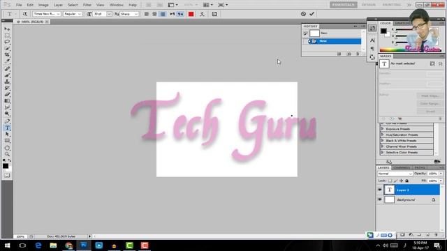The image size is (447, 251).
Task: Select the Path Selection tool
Action: 7,135
